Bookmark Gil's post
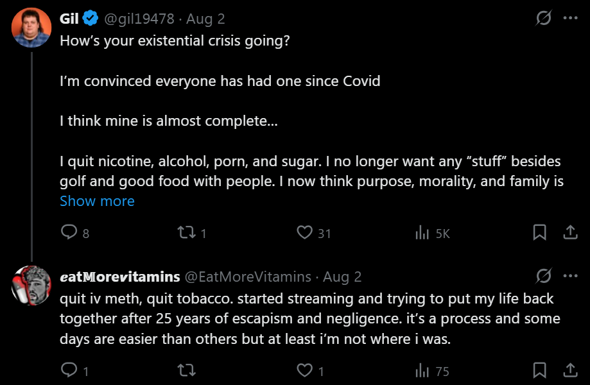Viewport: 590px width, 385px height. click(x=540, y=233)
